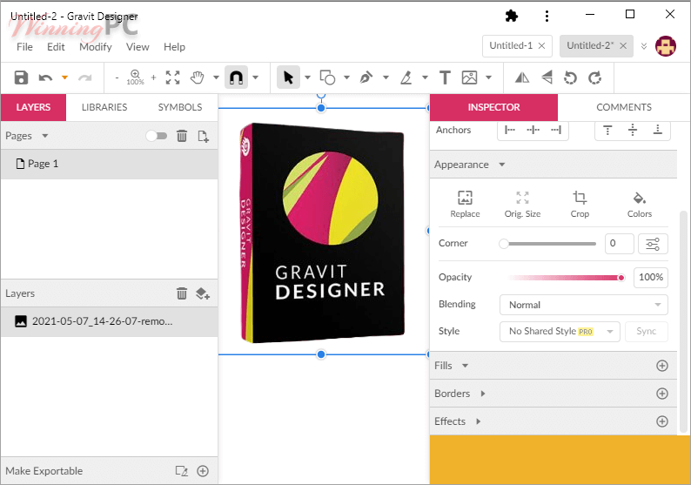Delete the page with the Pages trash icon
The image size is (691, 485).
coord(182,136)
